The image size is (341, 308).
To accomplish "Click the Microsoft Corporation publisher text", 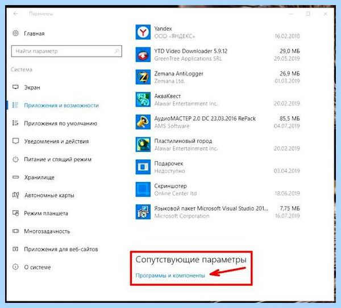I will pyautogui.click(x=182, y=216).
